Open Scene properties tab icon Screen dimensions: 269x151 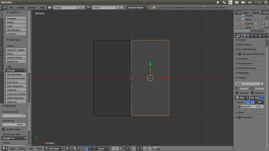tap(252, 36)
